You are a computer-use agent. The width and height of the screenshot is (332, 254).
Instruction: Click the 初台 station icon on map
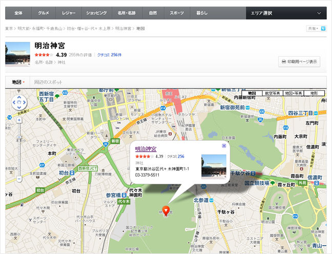pyautogui.click(x=72, y=173)
